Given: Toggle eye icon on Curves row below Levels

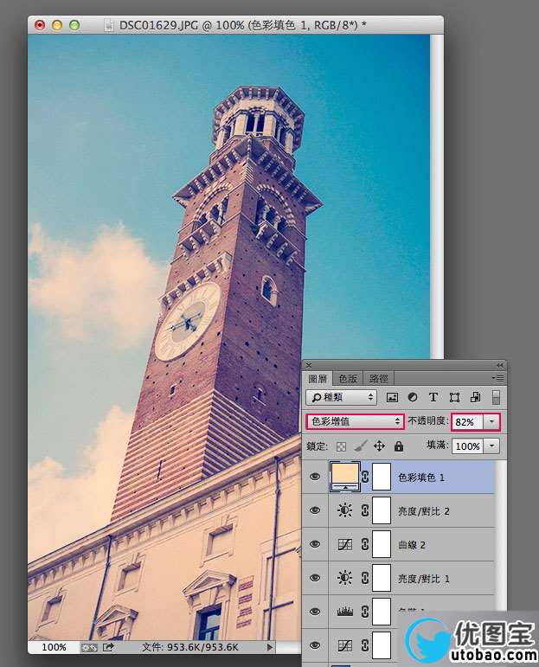Looking at the screenshot, I should point(315,645).
